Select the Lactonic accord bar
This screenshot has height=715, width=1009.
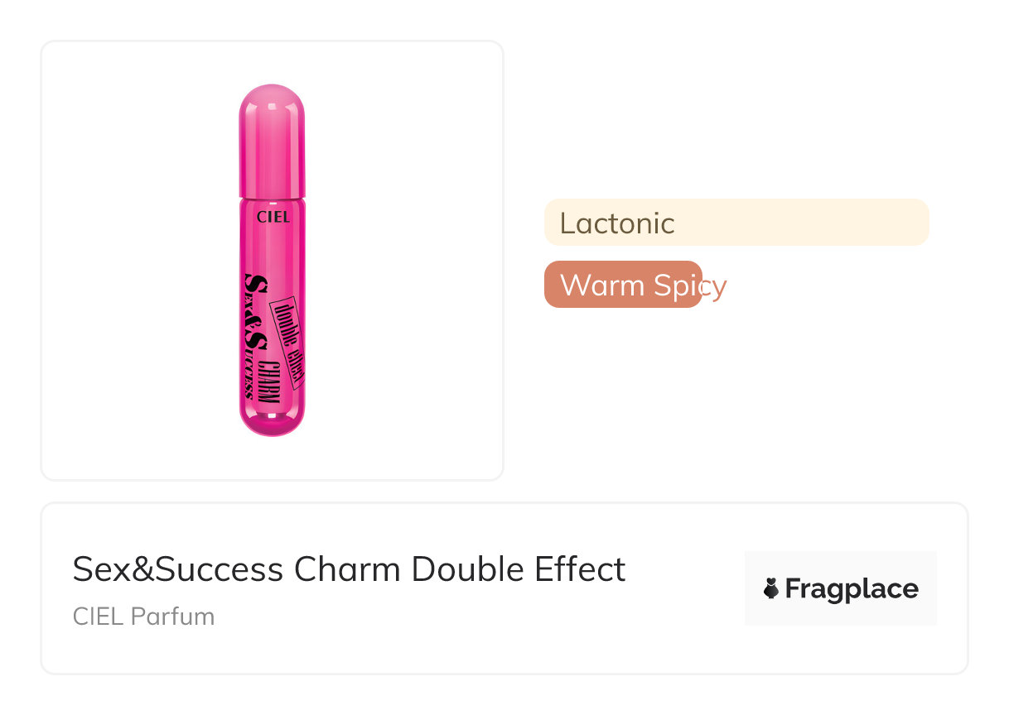pos(736,223)
